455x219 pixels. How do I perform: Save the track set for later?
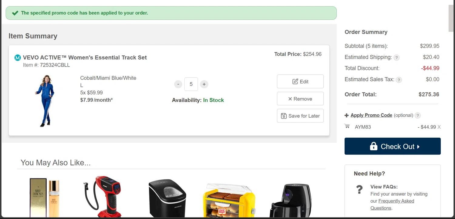300,116
